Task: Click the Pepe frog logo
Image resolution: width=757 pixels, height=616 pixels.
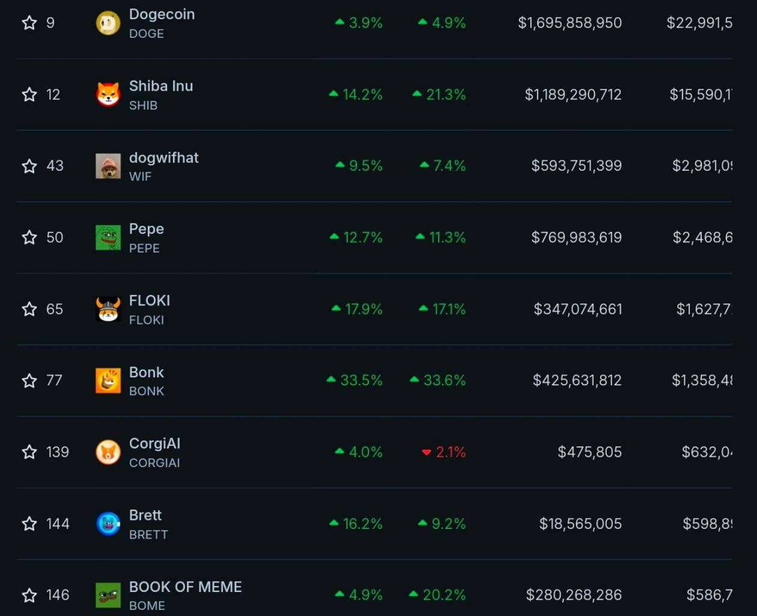Action: [x=108, y=237]
